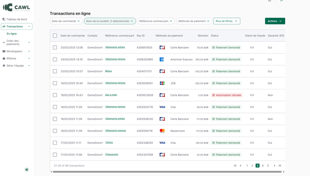Open Tshirts reference link
This screenshot has height=176, width=310.
(x=109, y=142)
